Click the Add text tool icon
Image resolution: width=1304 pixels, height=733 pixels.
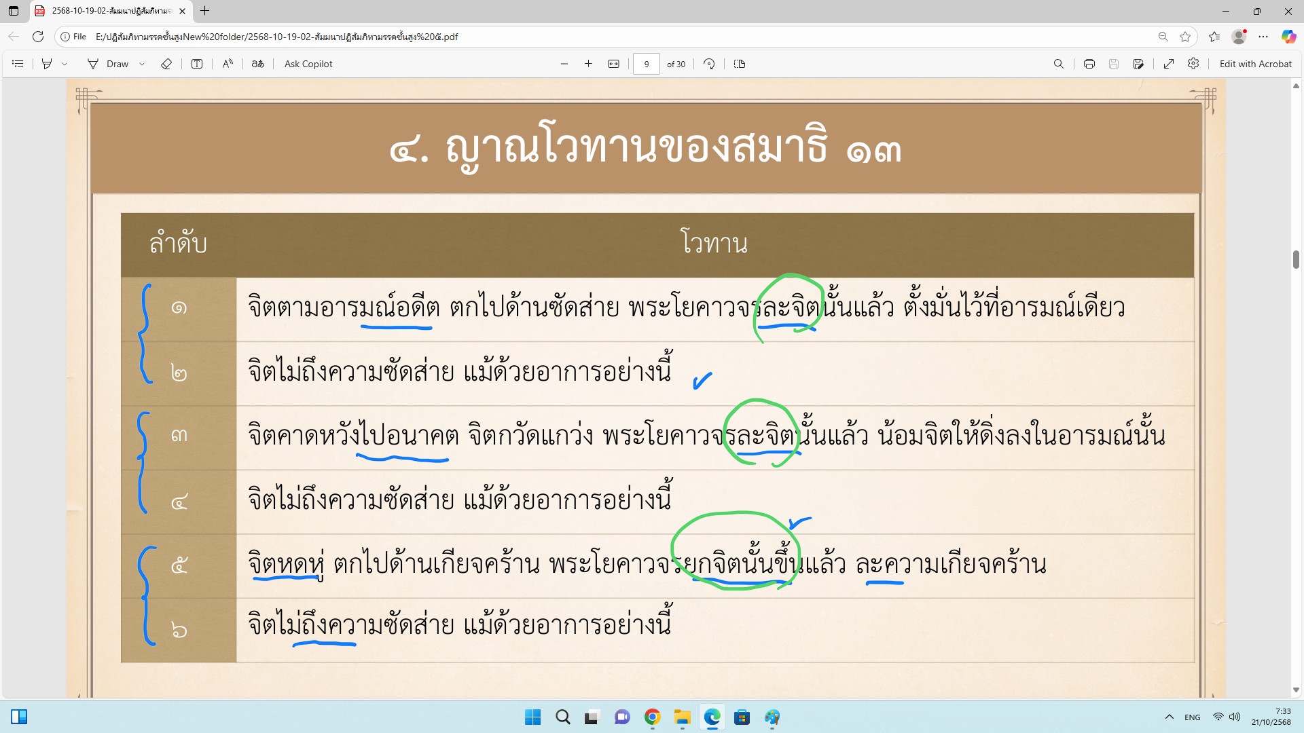point(197,64)
